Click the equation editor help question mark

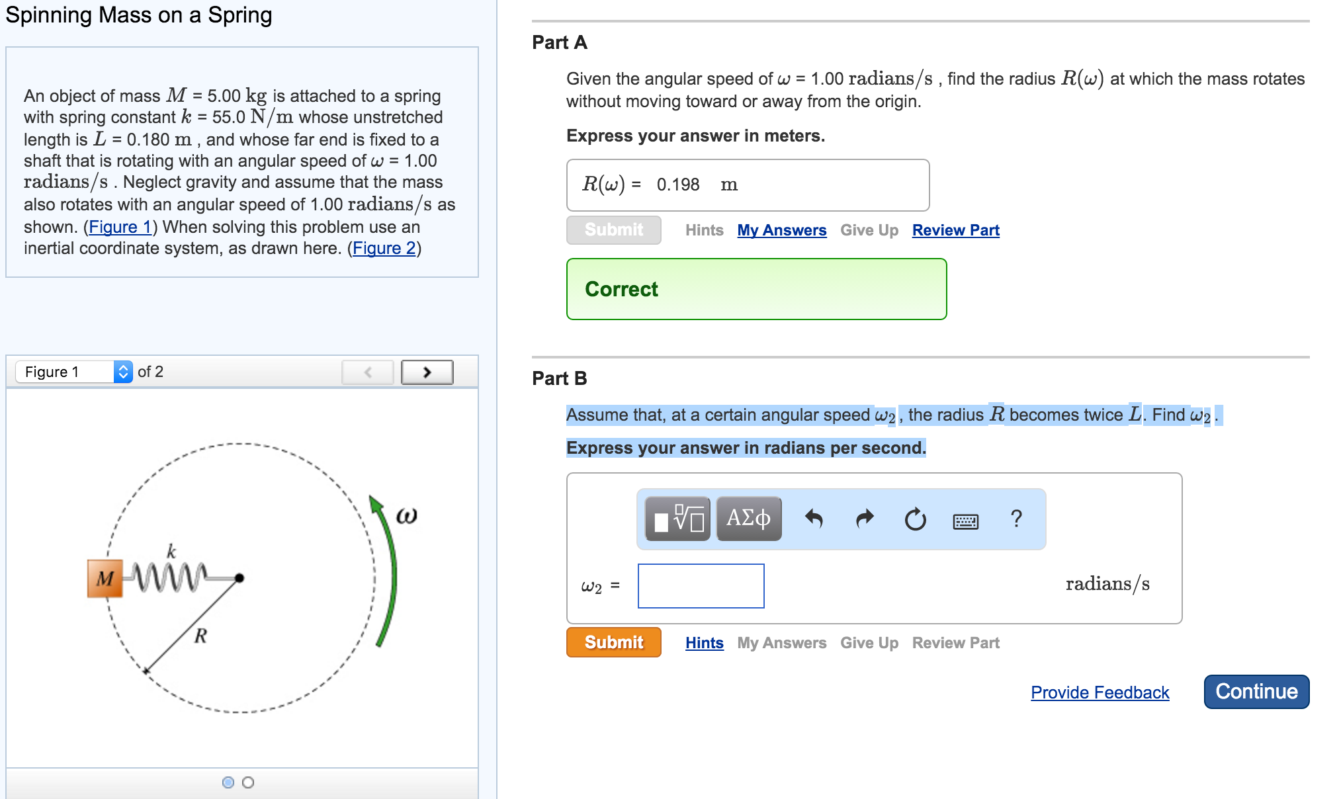click(x=1015, y=519)
